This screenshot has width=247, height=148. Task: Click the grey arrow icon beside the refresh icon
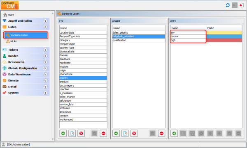[235, 5]
